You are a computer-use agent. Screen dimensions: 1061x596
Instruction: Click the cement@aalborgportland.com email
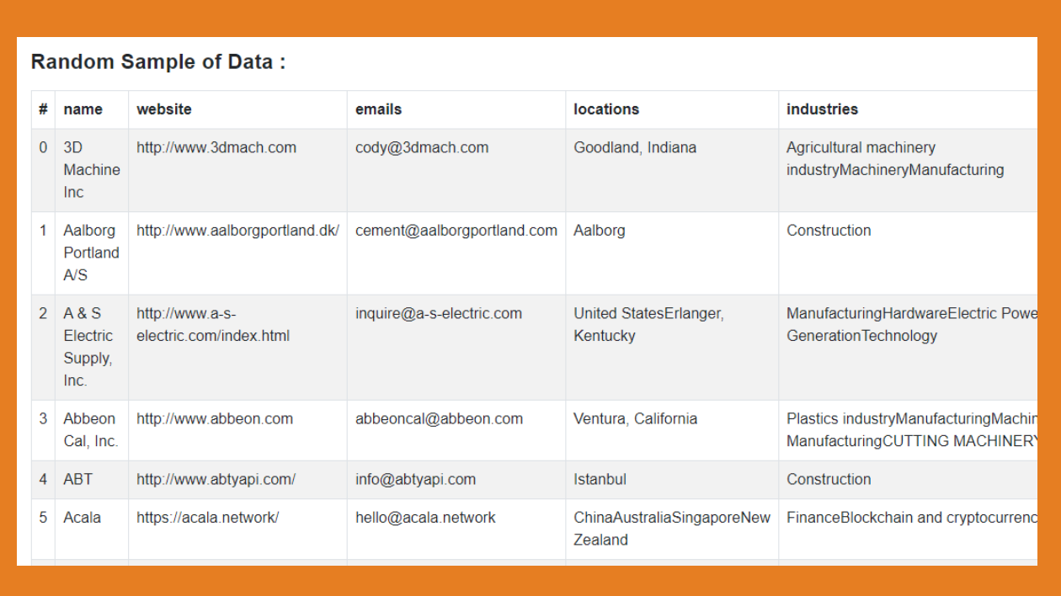pos(456,231)
